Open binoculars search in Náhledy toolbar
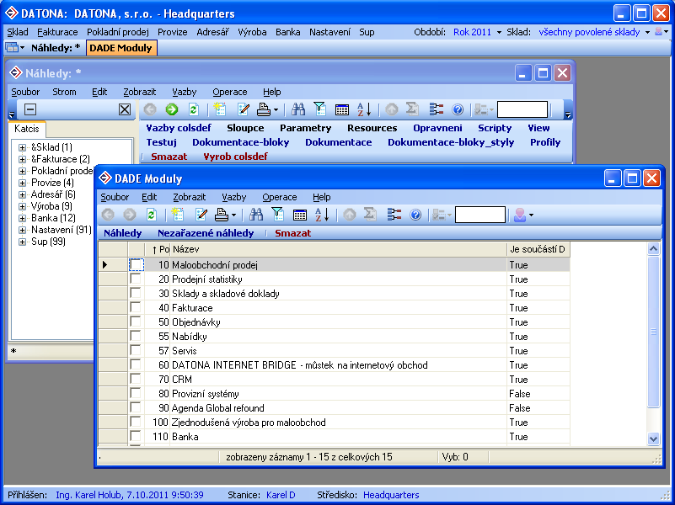 [298, 109]
